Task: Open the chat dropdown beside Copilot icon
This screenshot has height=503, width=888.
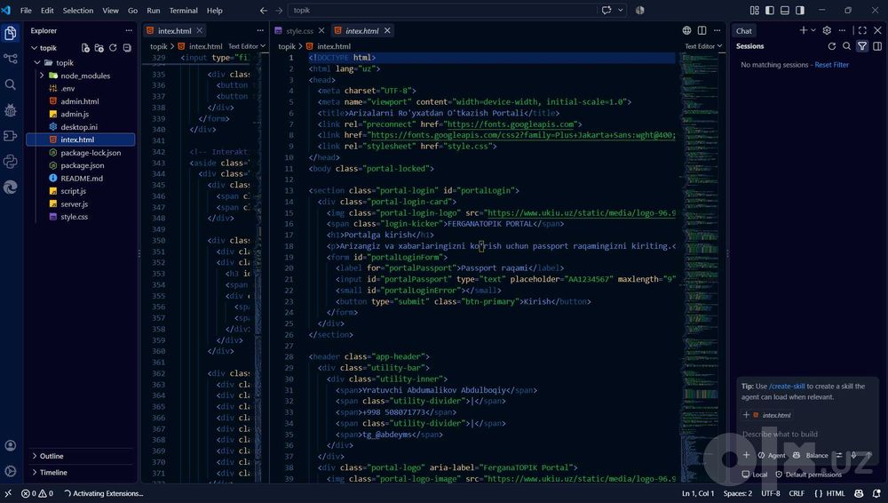Action: tap(622, 10)
